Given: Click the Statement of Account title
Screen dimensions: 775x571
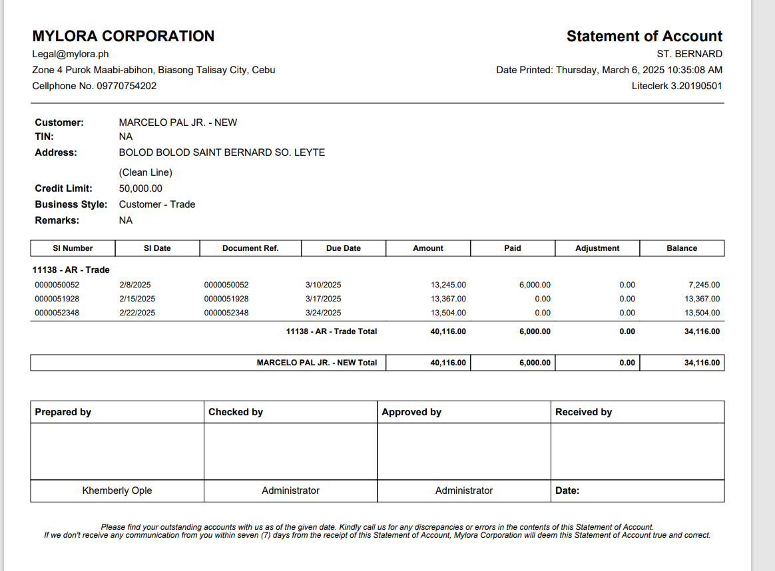Looking at the screenshot, I should click(644, 36).
